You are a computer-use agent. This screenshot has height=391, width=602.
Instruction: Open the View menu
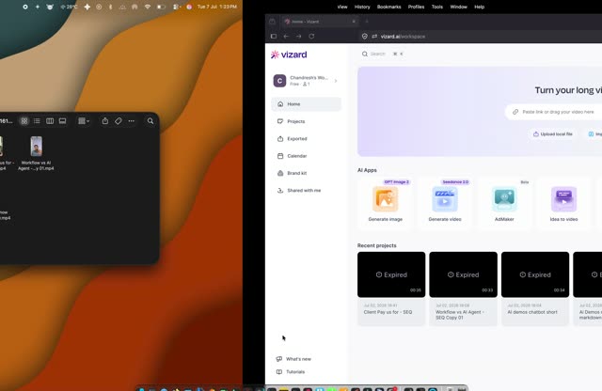point(342,7)
